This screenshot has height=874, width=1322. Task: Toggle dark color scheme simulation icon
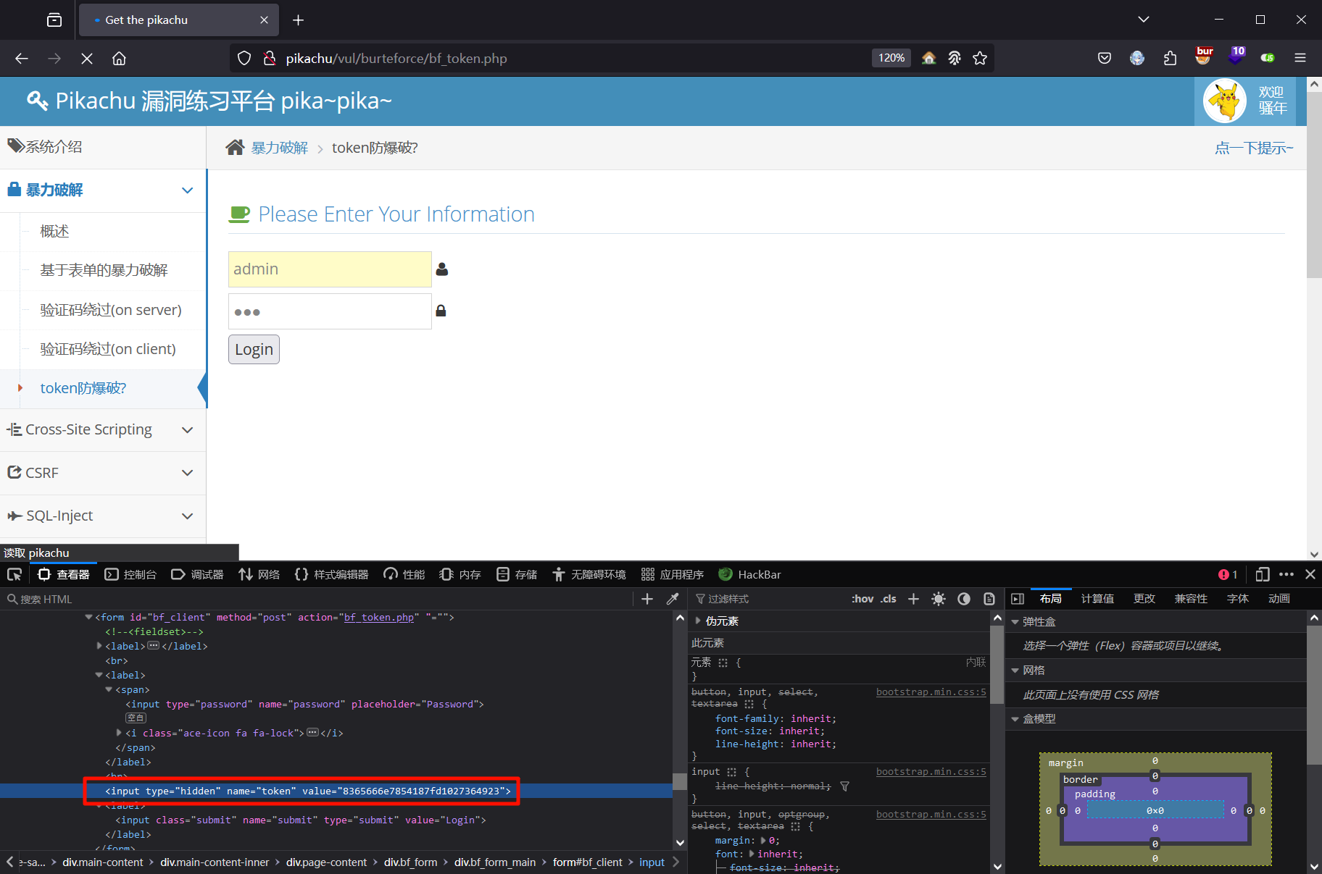964,599
